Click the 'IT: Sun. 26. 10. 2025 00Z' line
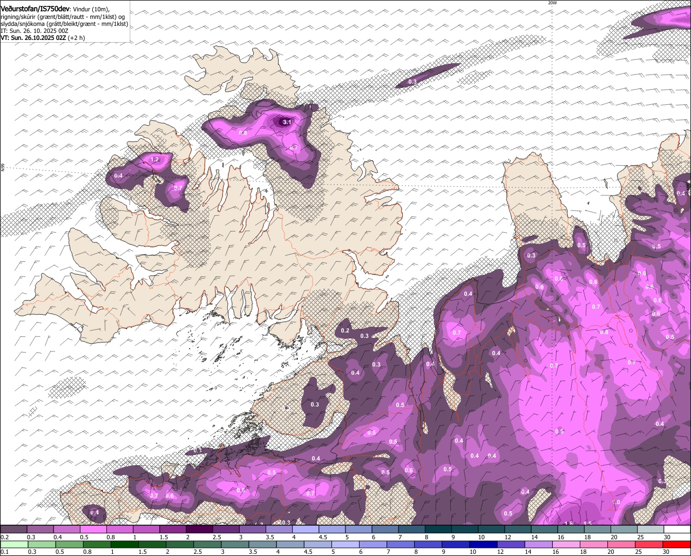 point(35,31)
